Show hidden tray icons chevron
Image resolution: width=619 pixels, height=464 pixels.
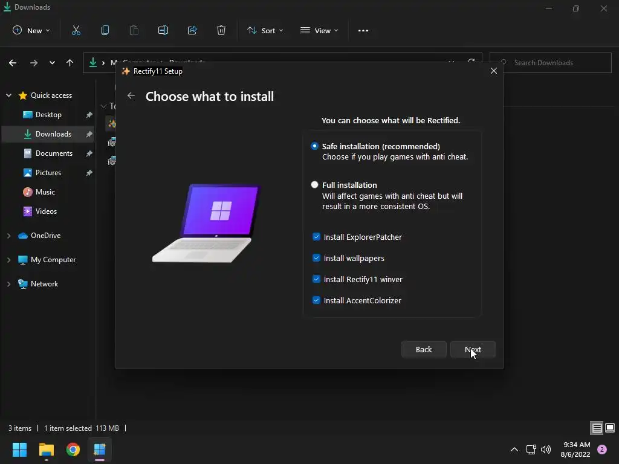click(514, 449)
